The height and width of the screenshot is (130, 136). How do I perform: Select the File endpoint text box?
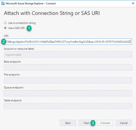pos(68,80)
